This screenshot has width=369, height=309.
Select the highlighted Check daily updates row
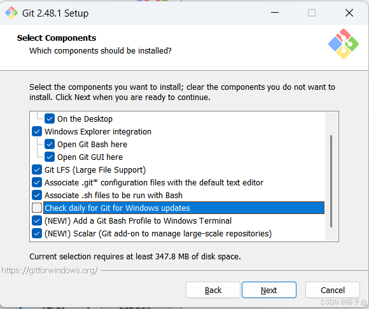[x=184, y=208]
